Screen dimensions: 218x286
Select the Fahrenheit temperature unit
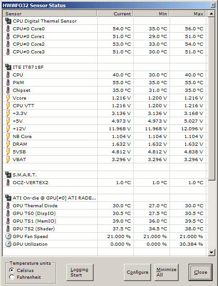12,277
